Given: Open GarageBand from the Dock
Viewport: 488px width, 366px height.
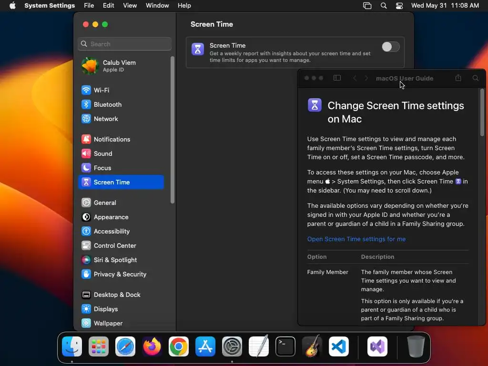Looking at the screenshot, I should [312, 346].
